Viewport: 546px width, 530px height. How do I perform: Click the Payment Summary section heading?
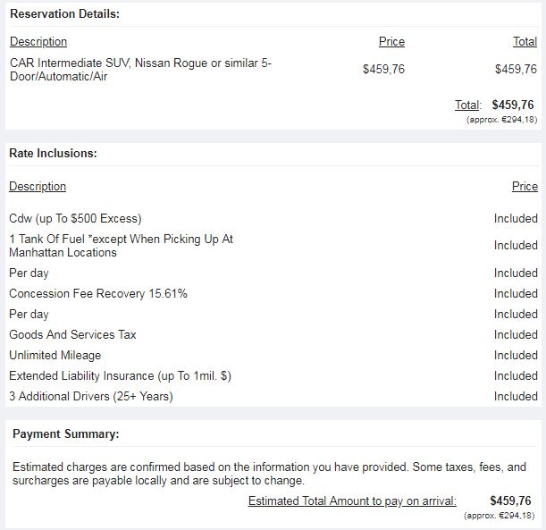click(65, 434)
